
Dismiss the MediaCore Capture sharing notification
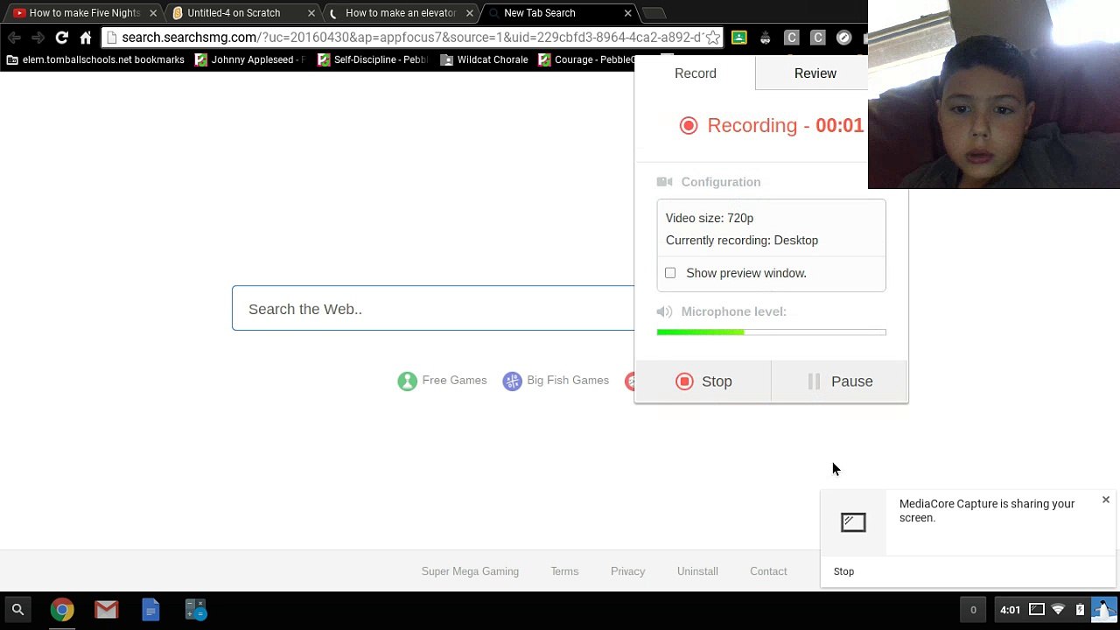click(1106, 500)
